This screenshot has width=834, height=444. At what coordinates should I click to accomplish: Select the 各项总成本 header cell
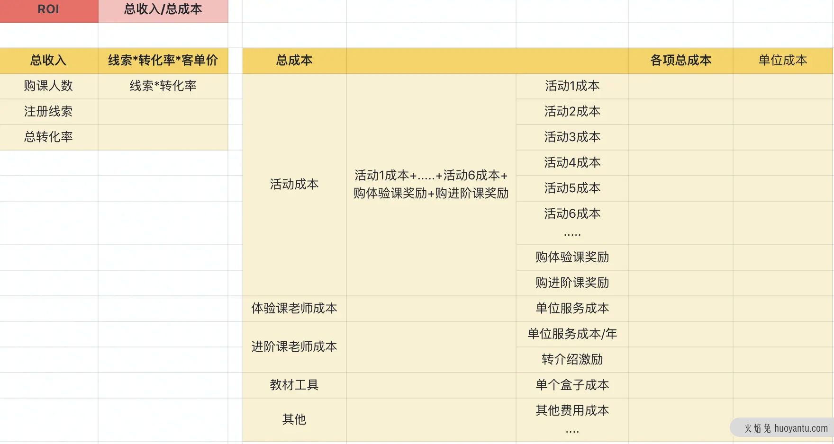681,61
